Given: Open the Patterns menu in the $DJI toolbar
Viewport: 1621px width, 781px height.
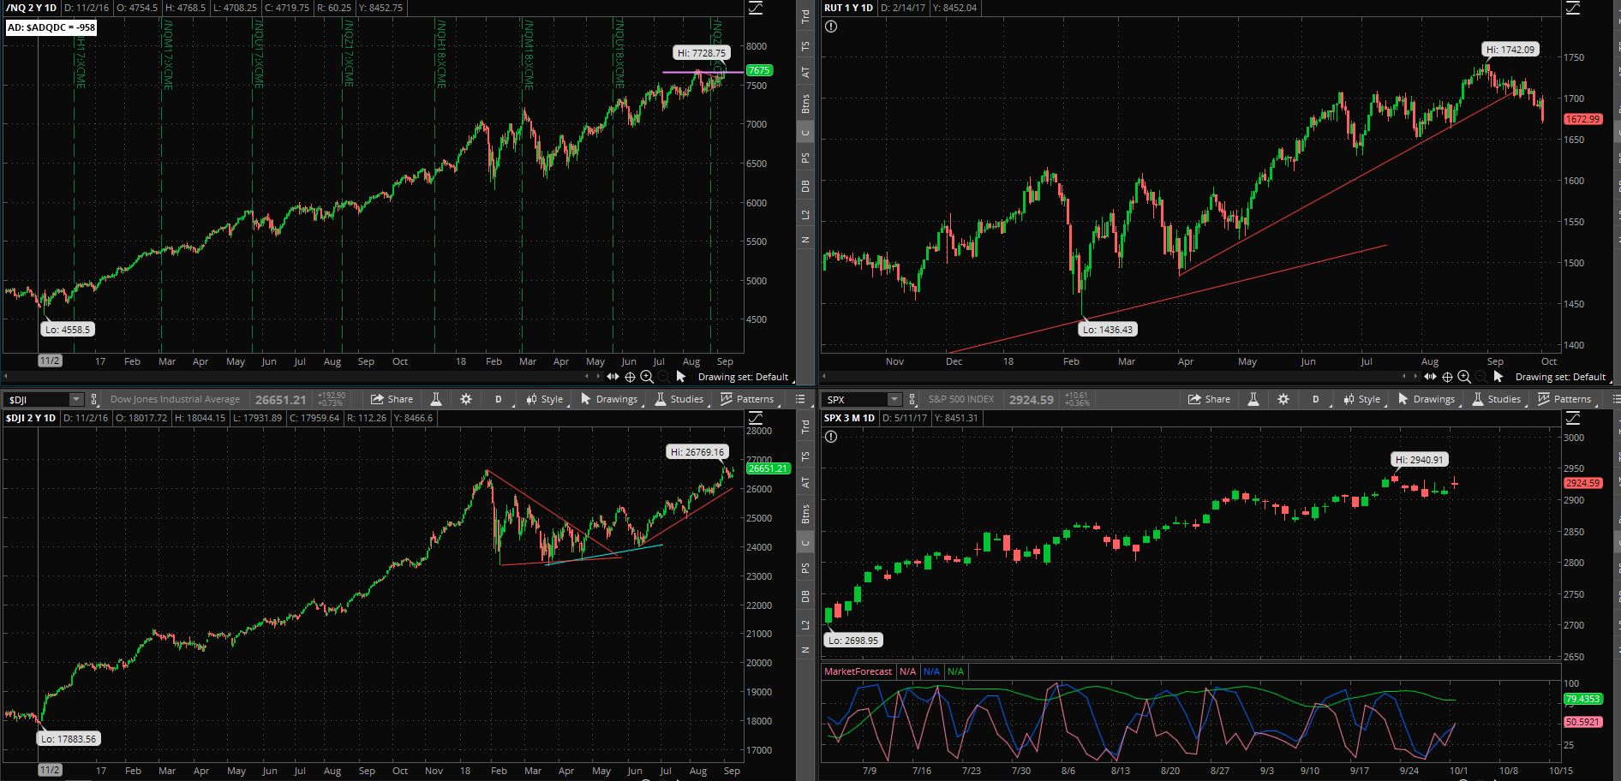Looking at the screenshot, I should pyautogui.click(x=747, y=399).
